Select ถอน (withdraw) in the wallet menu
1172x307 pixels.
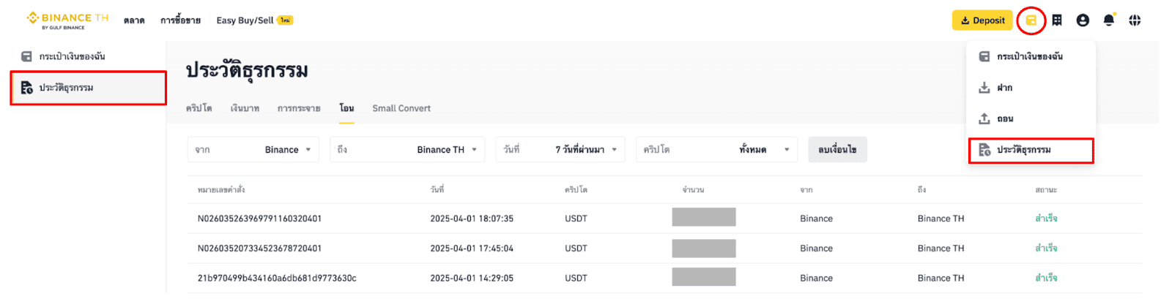[x=1004, y=118]
